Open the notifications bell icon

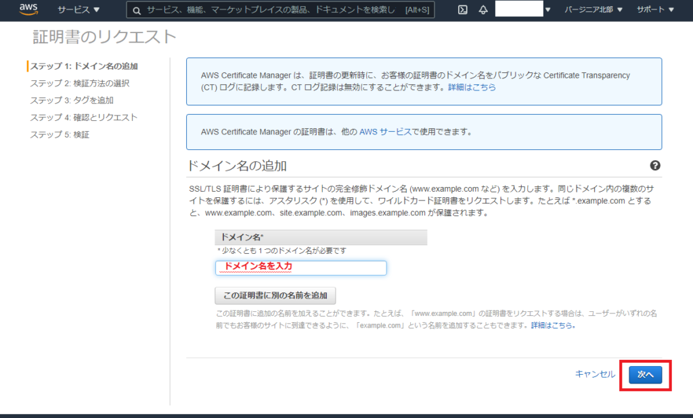pyautogui.click(x=483, y=9)
